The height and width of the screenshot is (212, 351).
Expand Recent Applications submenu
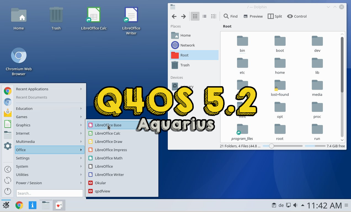point(49,89)
